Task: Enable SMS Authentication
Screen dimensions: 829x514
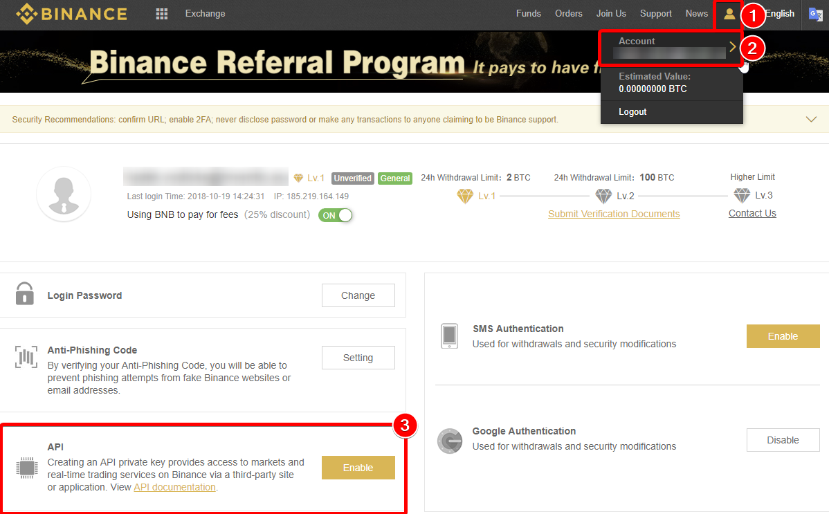Action: [783, 336]
